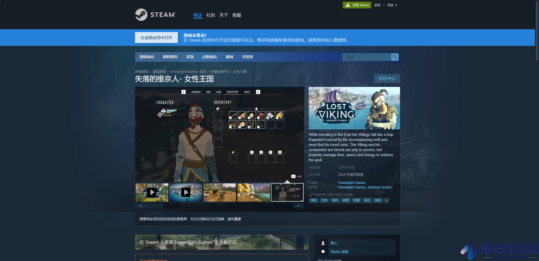The width and height of the screenshot is (539, 261).
Task: Click the Forestlight Games developer link
Action: pyautogui.click(x=352, y=183)
